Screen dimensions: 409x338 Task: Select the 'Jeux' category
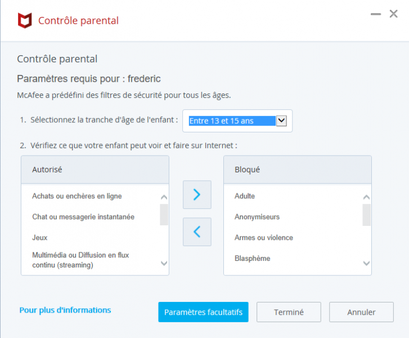(x=40, y=238)
